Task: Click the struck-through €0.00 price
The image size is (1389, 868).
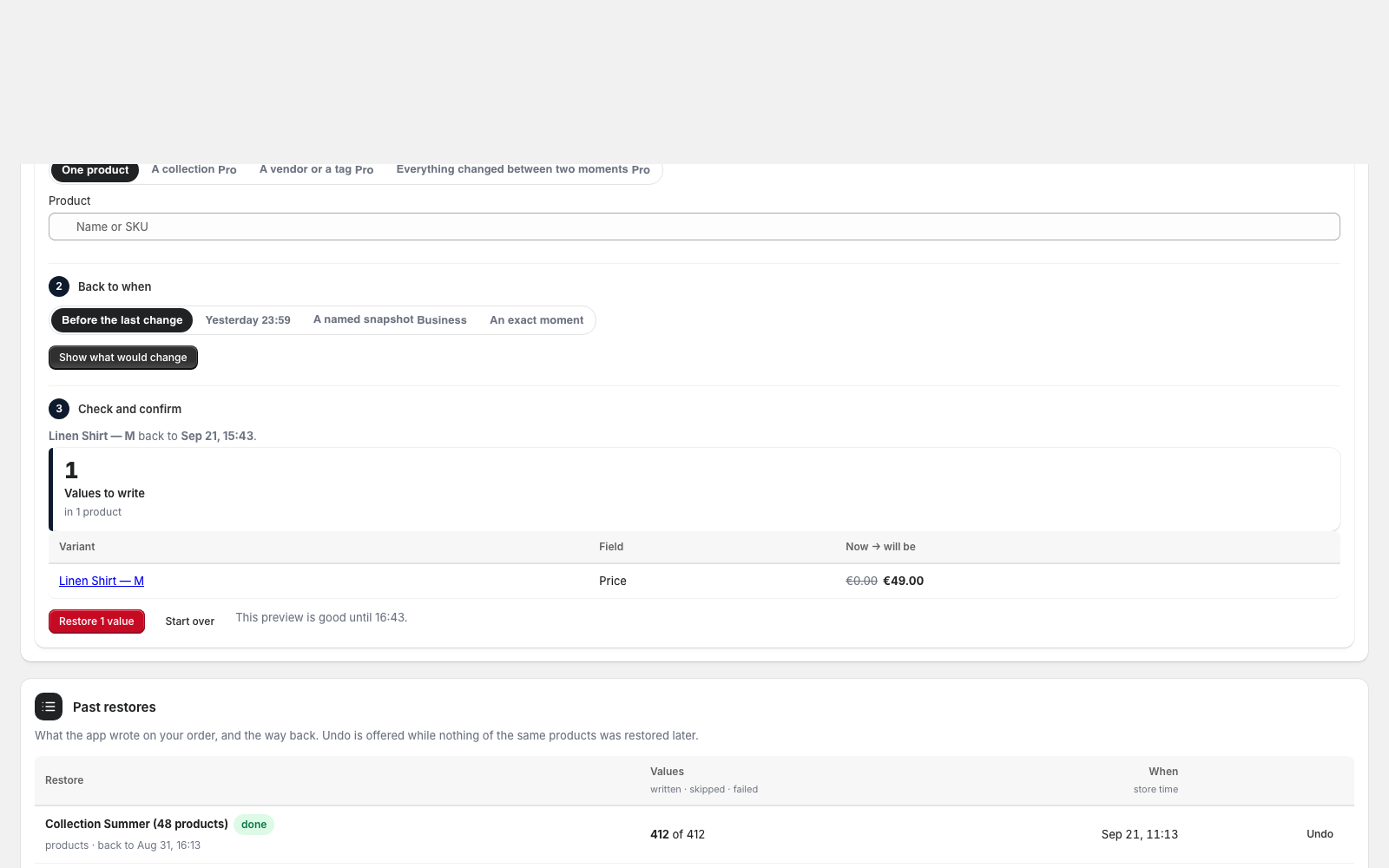Action: [x=861, y=581]
